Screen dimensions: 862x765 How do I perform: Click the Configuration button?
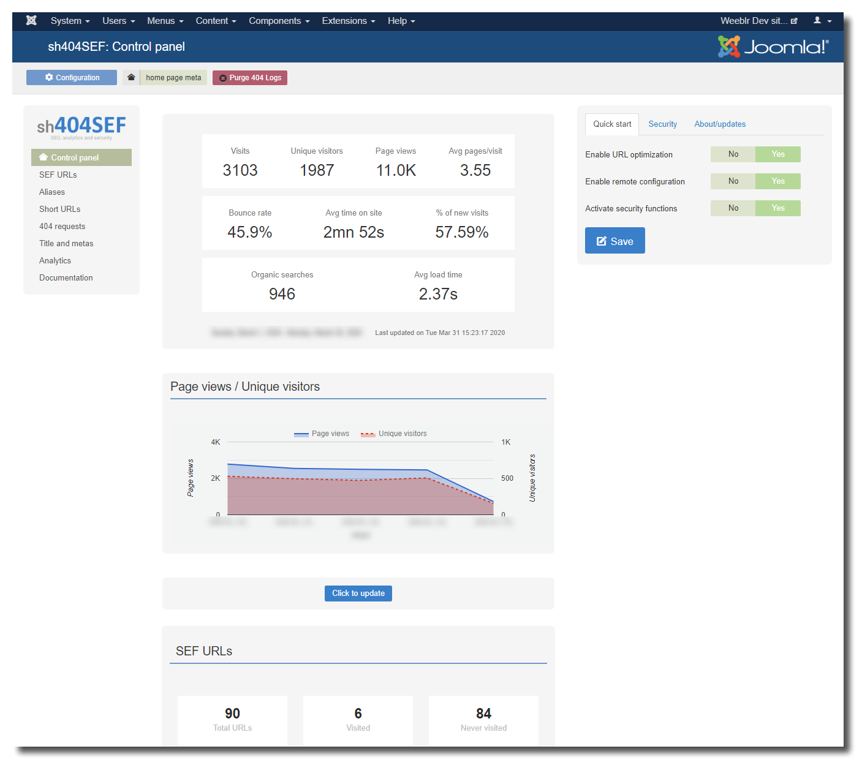(72, 77)
